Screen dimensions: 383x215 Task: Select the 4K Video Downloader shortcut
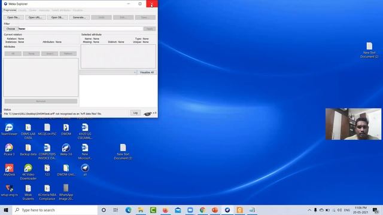28,172
